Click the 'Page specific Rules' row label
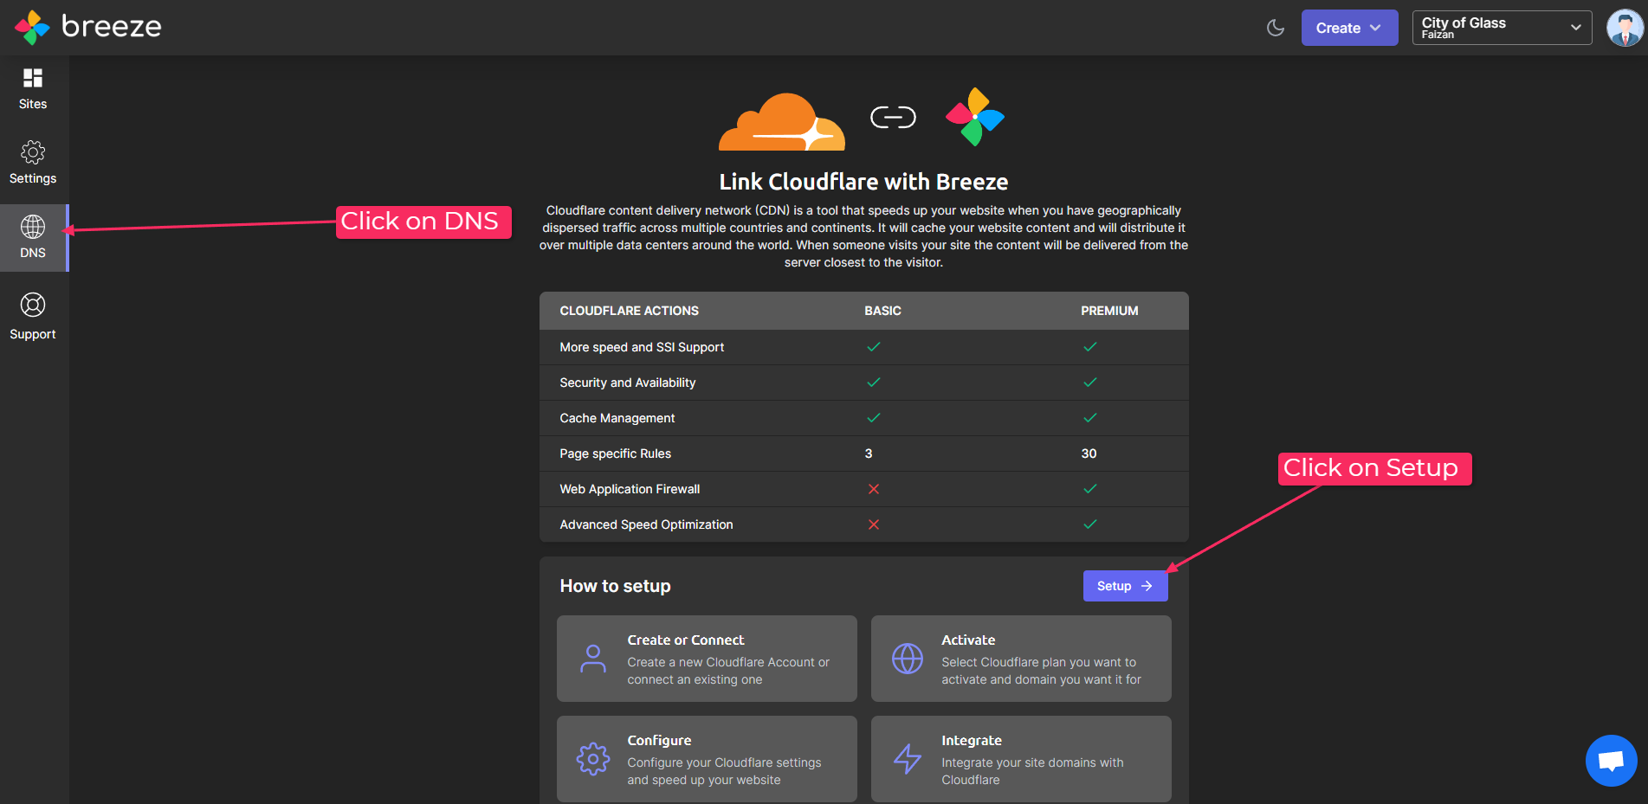1648x804 pixels. [x=615, y=453]
